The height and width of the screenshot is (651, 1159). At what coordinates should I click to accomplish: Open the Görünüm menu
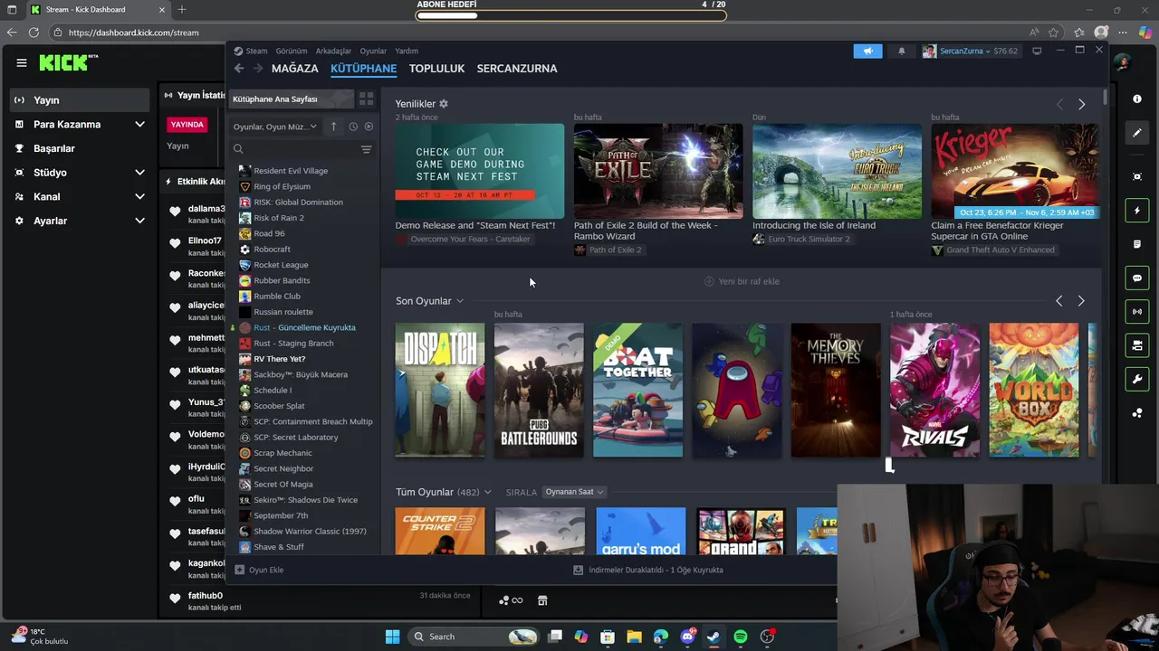[292, 51]
